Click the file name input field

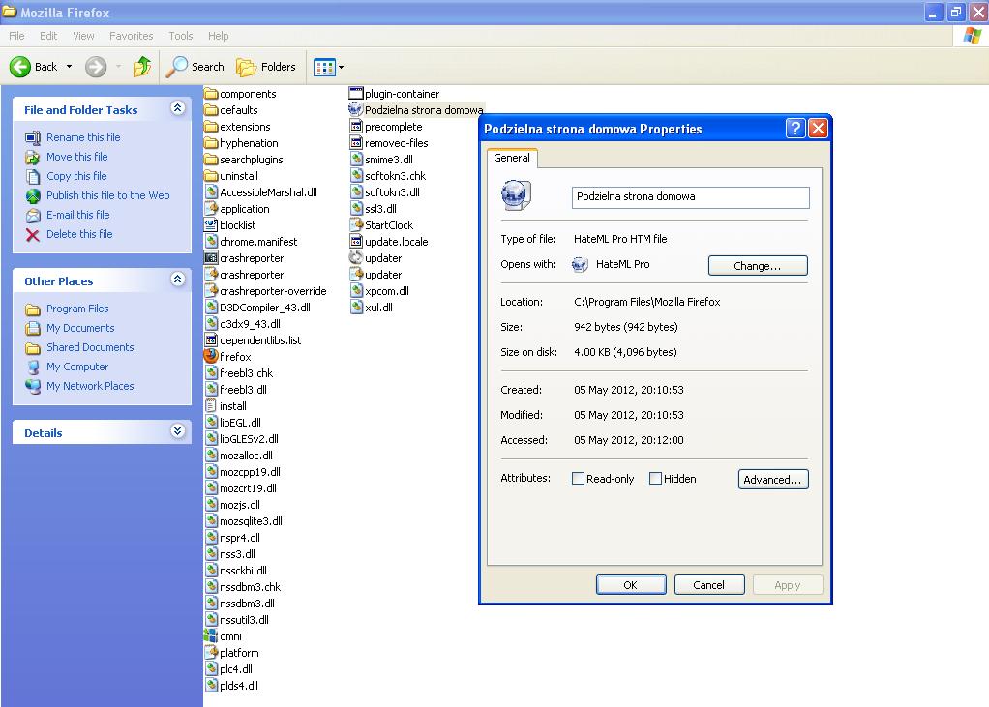[x=690, y=196]
